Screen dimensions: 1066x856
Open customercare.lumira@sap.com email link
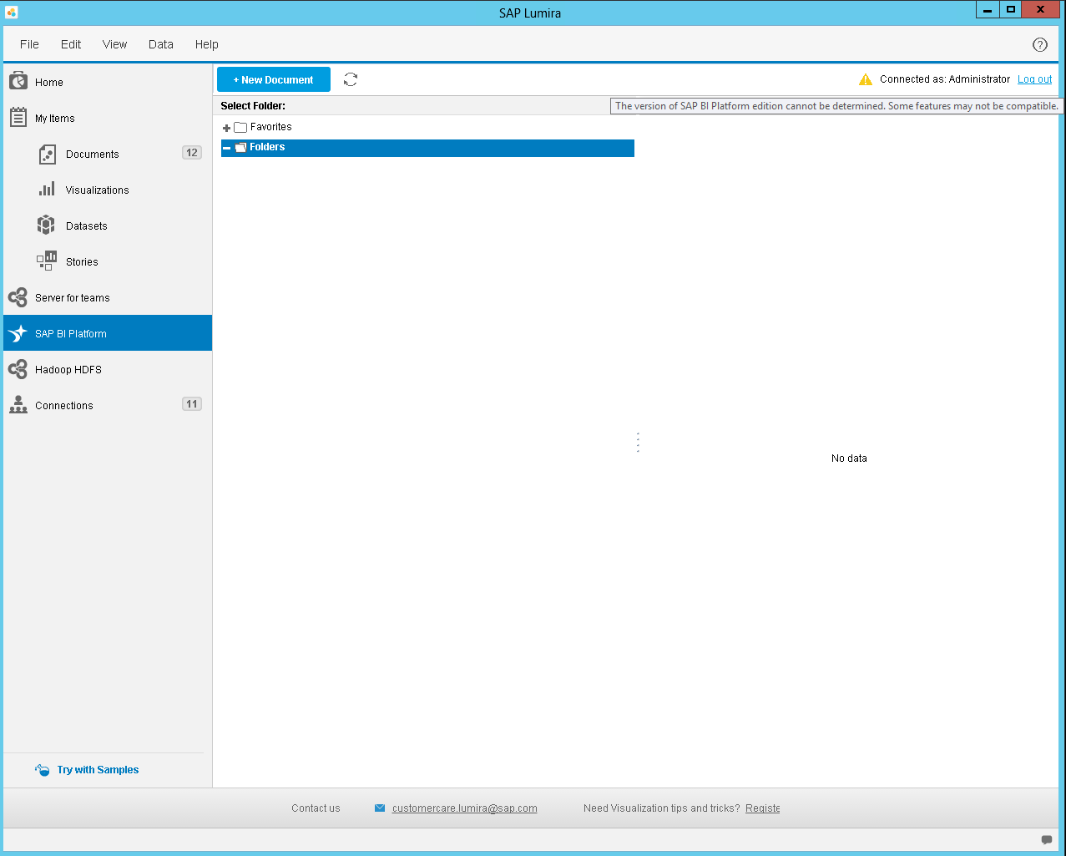(x=464, y=808)
